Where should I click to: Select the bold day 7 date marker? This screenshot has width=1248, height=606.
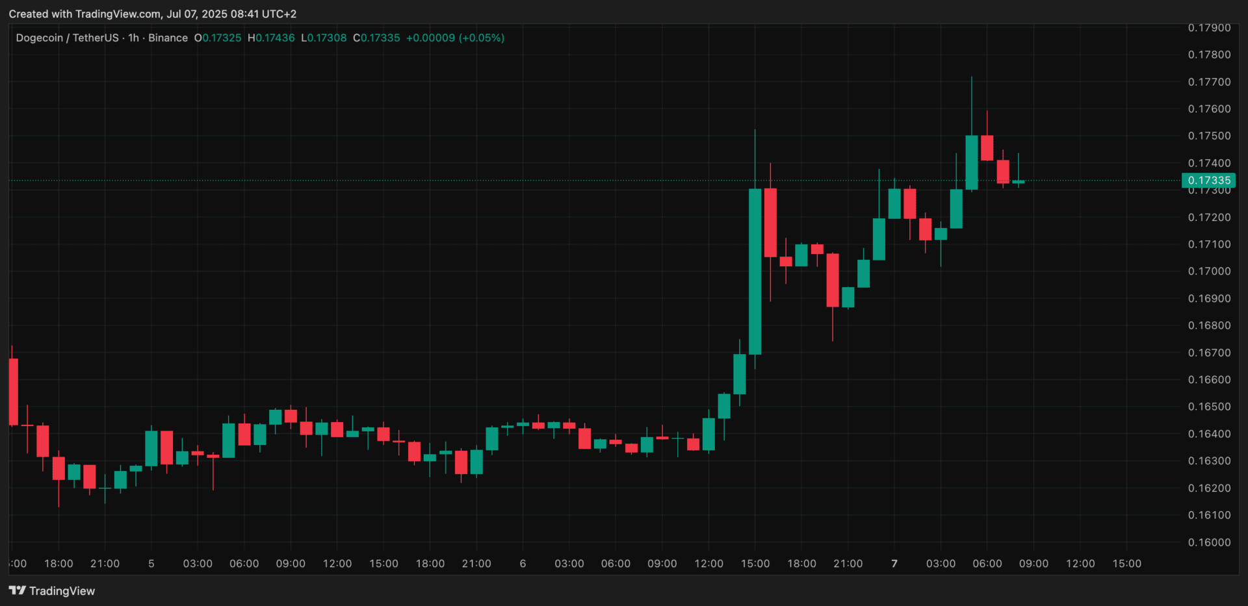[x=894, y=564]
